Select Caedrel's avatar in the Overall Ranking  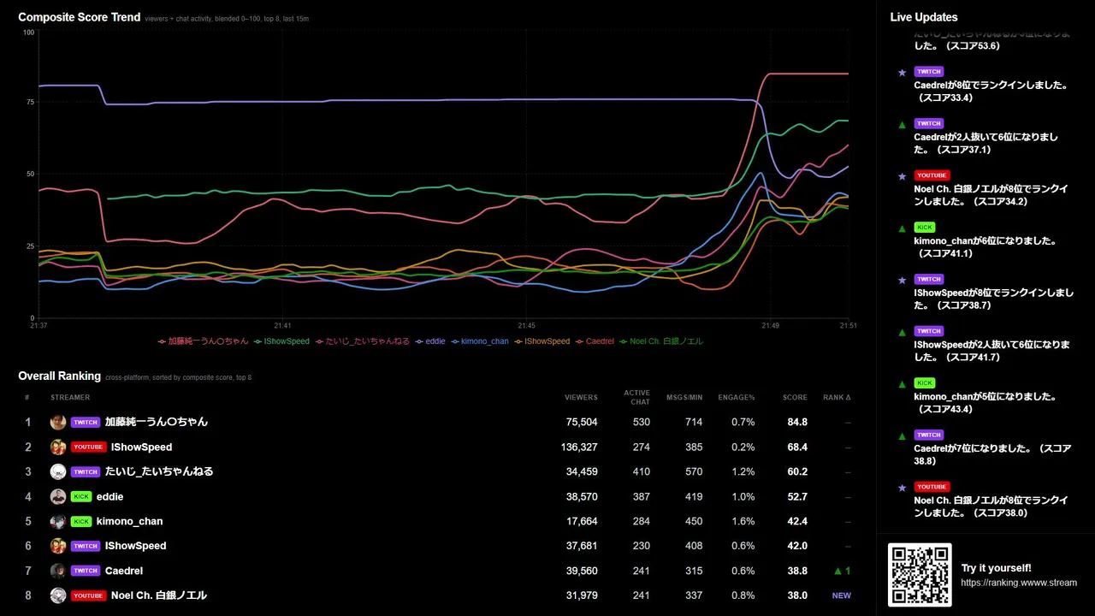pyautogui.click(x=58, y=571)
